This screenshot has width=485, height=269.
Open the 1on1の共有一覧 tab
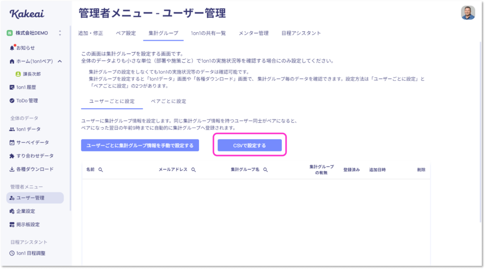(208, 33)
